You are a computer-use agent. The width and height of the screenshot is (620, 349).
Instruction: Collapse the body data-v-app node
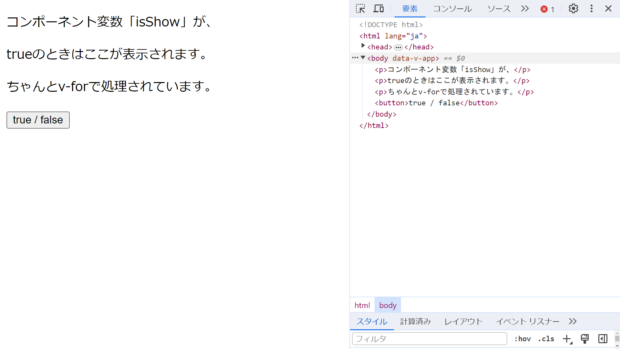coord(363,58)
